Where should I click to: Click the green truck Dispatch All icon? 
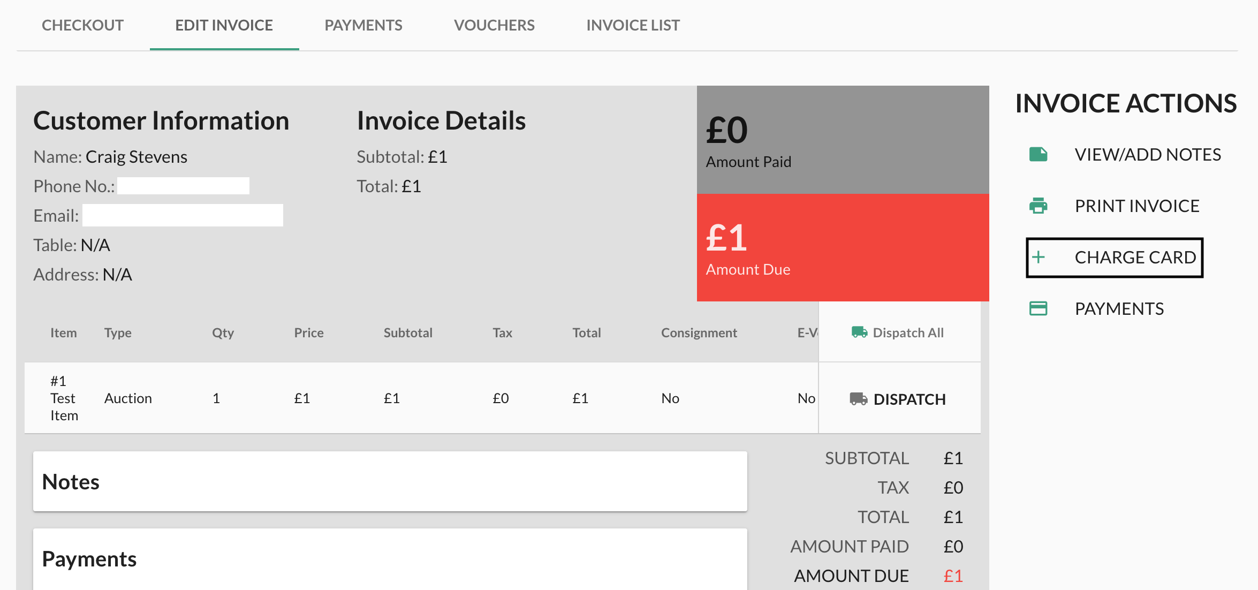[859, 332]
